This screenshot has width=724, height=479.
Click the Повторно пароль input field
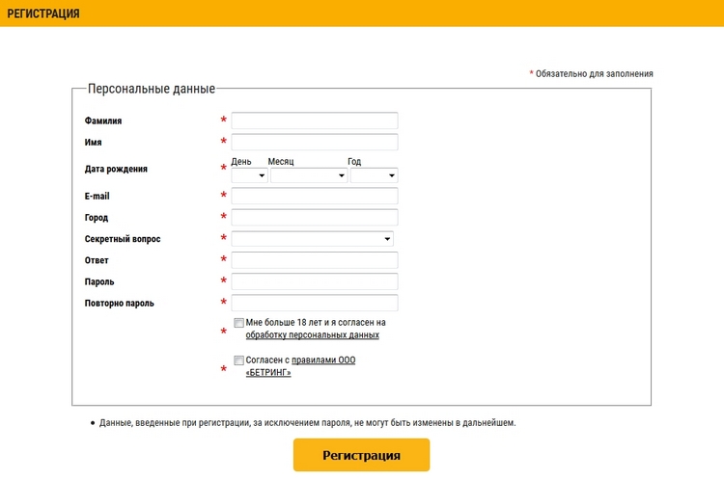[x=315, y=303]
